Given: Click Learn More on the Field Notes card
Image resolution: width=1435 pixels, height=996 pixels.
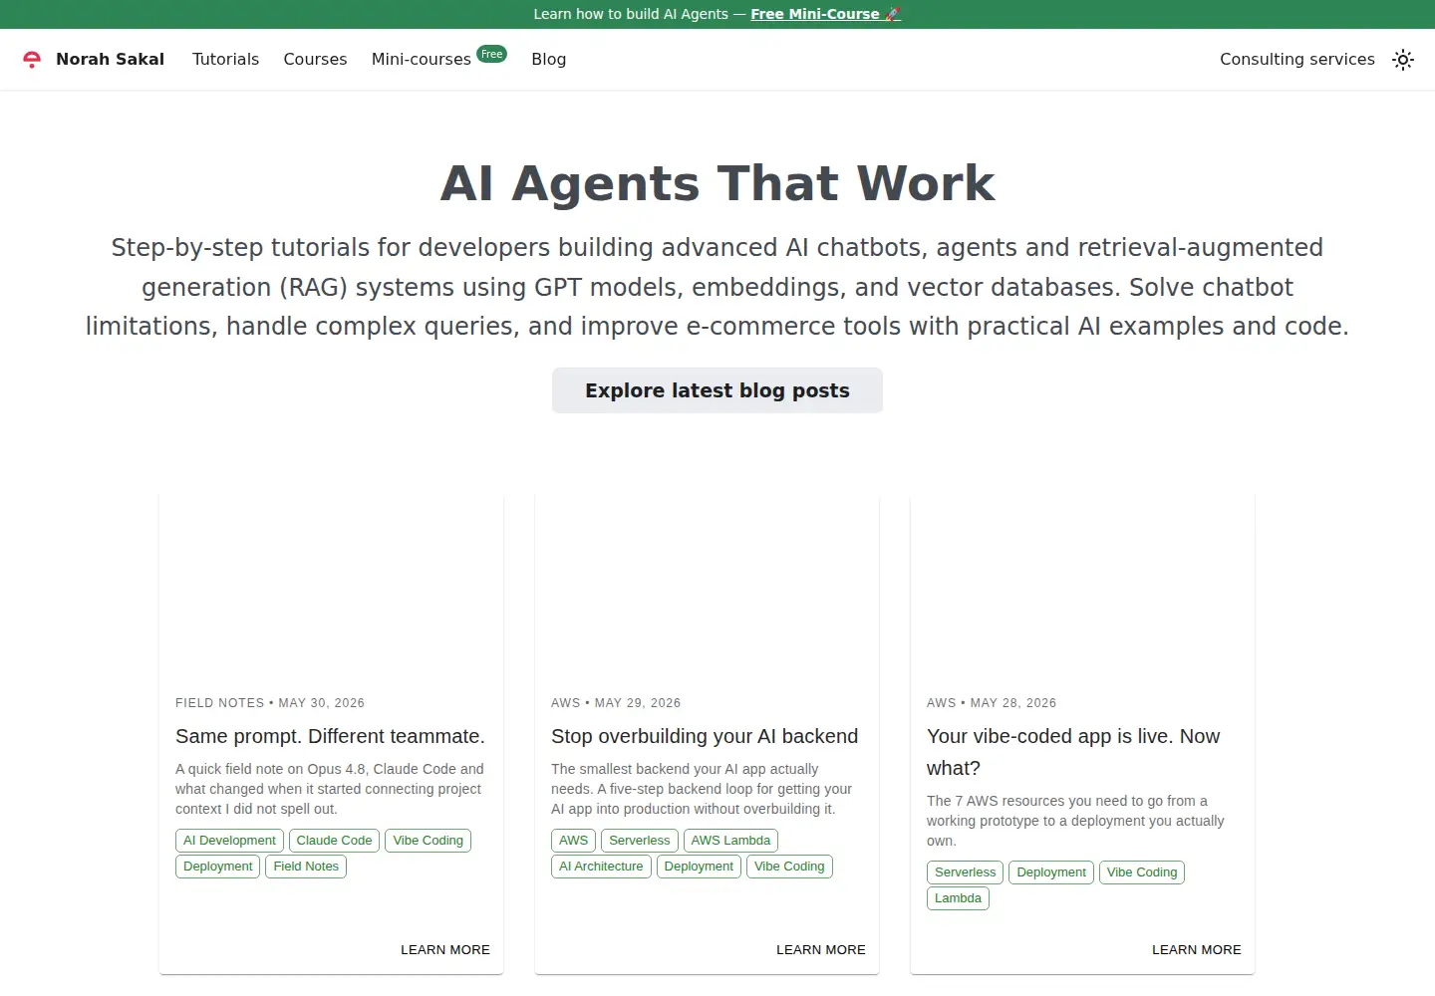Looking at the screenshot, I should [445, 950].
